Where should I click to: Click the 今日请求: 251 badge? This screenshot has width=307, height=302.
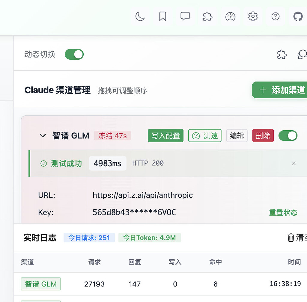(x=89, y=238)
